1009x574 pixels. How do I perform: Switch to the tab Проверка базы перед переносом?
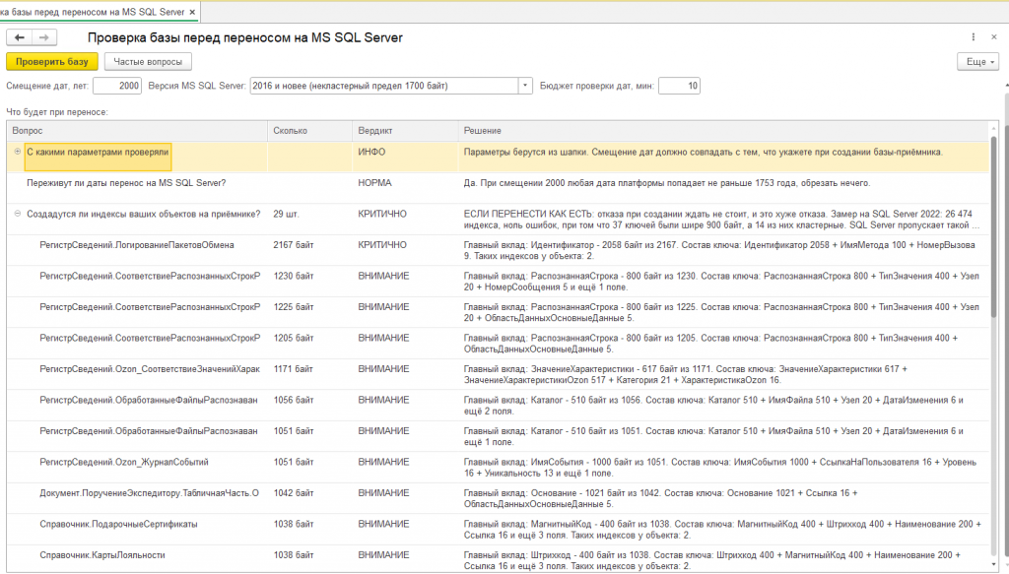(93, 12)
